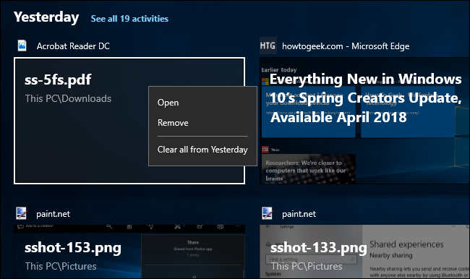Click This PC\Pictures under sshot-153.png
This screenshot has width=470, height=279.
pyautogui.click(x=61, y=266)
